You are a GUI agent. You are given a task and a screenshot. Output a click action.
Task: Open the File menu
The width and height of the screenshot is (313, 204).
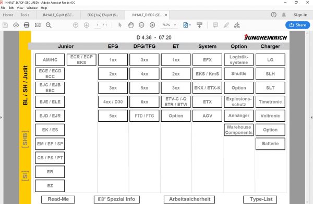(x=3, y=8)
